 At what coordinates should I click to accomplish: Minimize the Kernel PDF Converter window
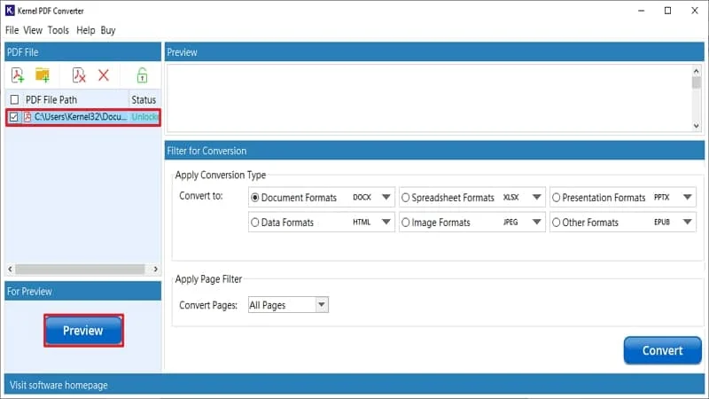click(x=641, y=11)
